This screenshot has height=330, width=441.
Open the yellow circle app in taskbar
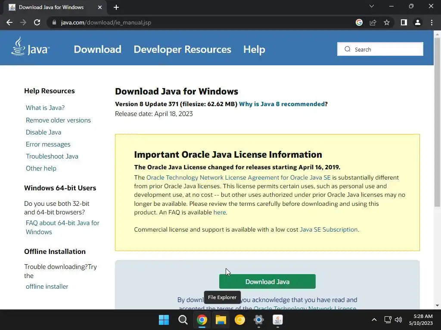coord(240,320)
